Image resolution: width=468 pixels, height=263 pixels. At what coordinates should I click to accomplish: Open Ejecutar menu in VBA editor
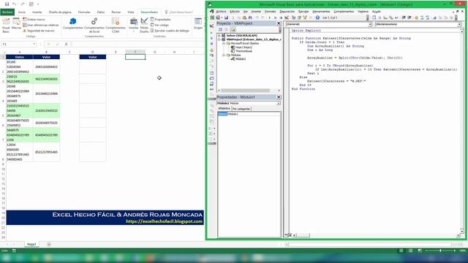[303, 12]
